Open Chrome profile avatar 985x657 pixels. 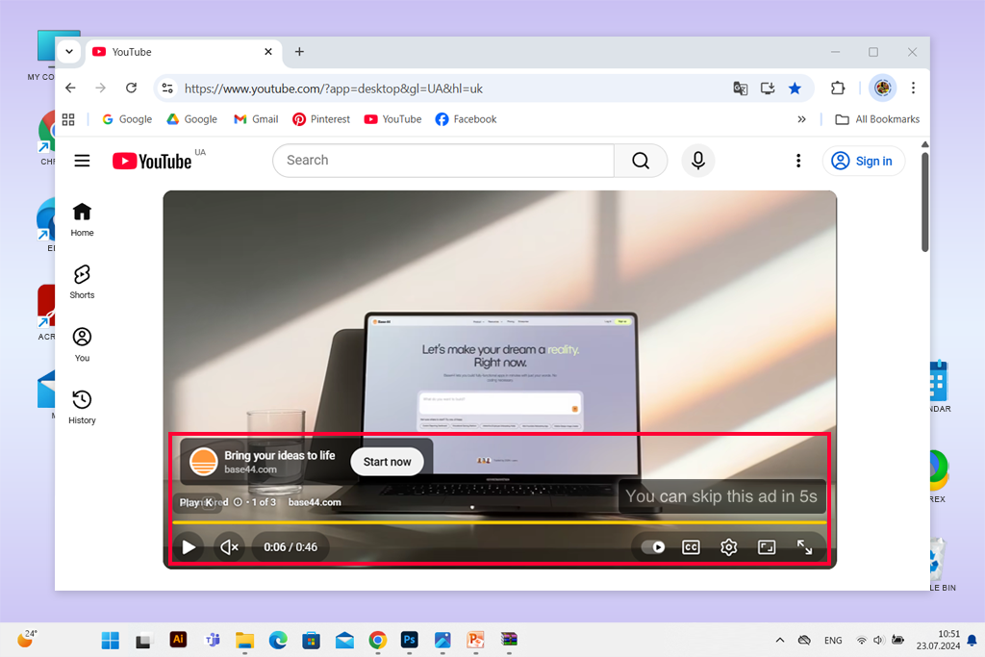coord(882,88)
